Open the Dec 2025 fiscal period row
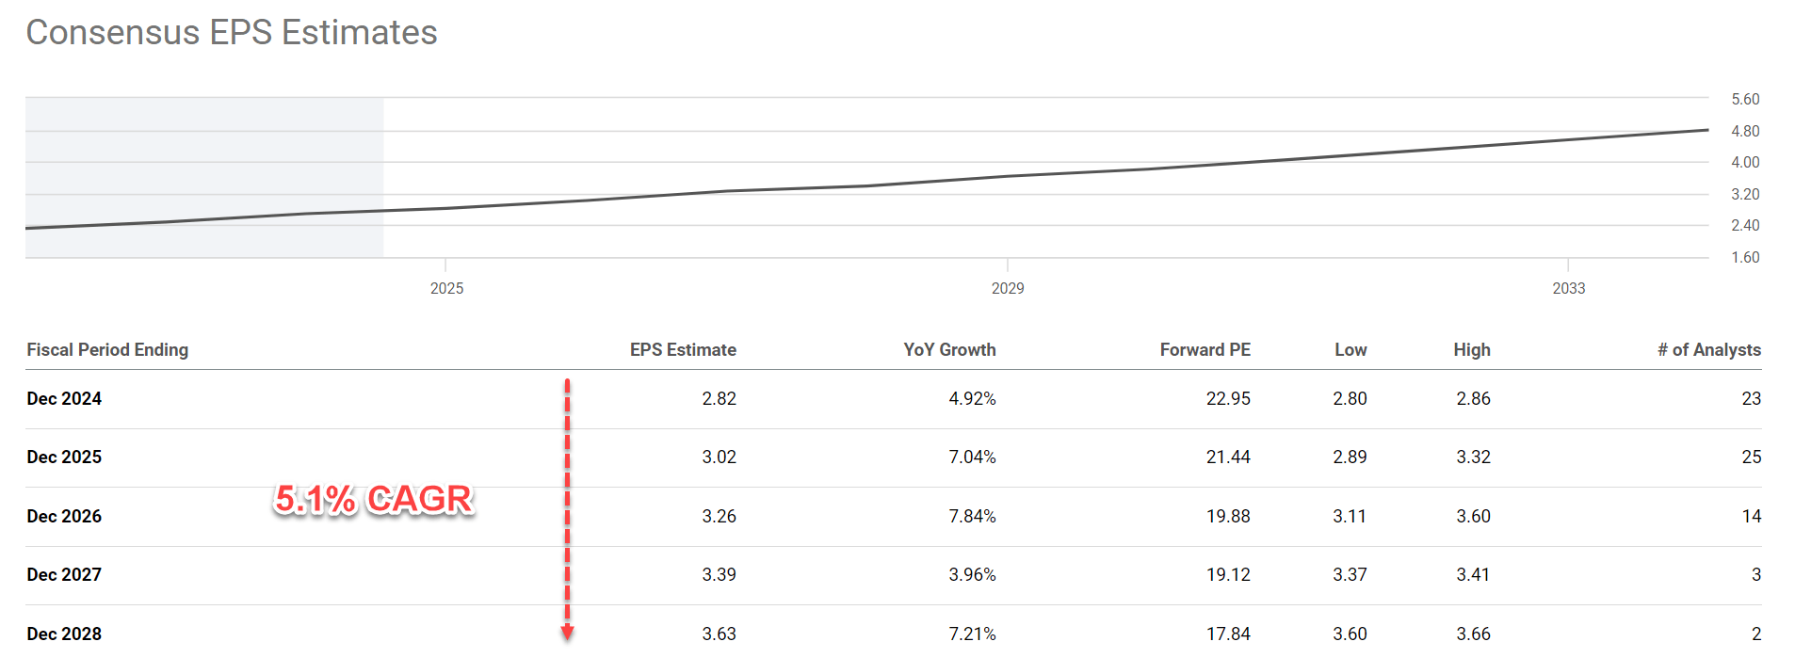The image size is (1795, 658). pos(64,457)
